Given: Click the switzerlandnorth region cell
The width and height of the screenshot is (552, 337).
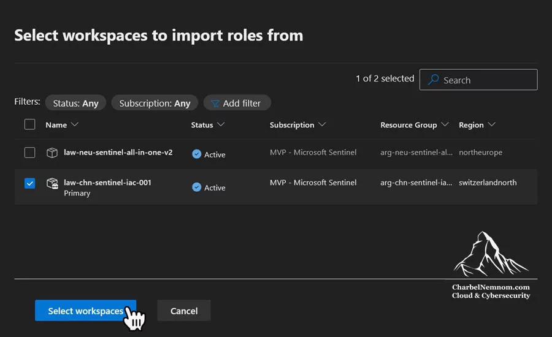Looking at the screenshot, I should pos(488,183).
